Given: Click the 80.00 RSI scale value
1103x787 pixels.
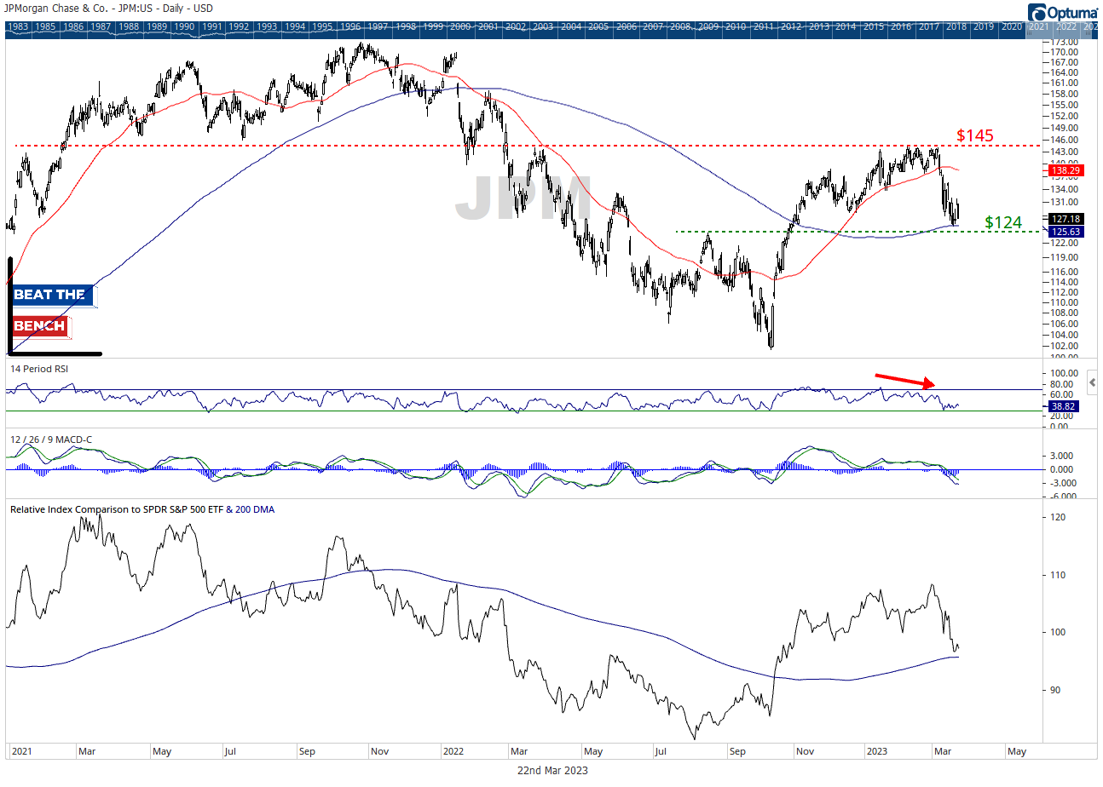Looking at the screenshot, I should [x=1063, y=384].
